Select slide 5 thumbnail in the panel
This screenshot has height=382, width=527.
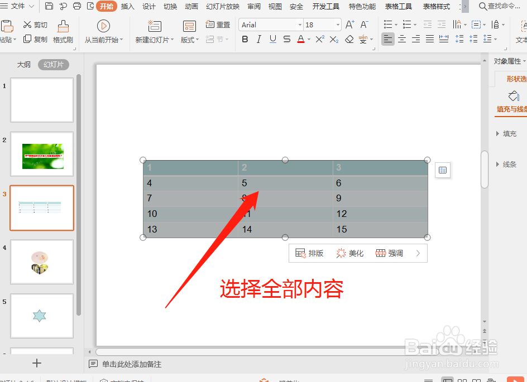(41, 316)
